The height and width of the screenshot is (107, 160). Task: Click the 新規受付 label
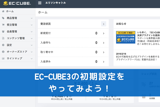46,33
